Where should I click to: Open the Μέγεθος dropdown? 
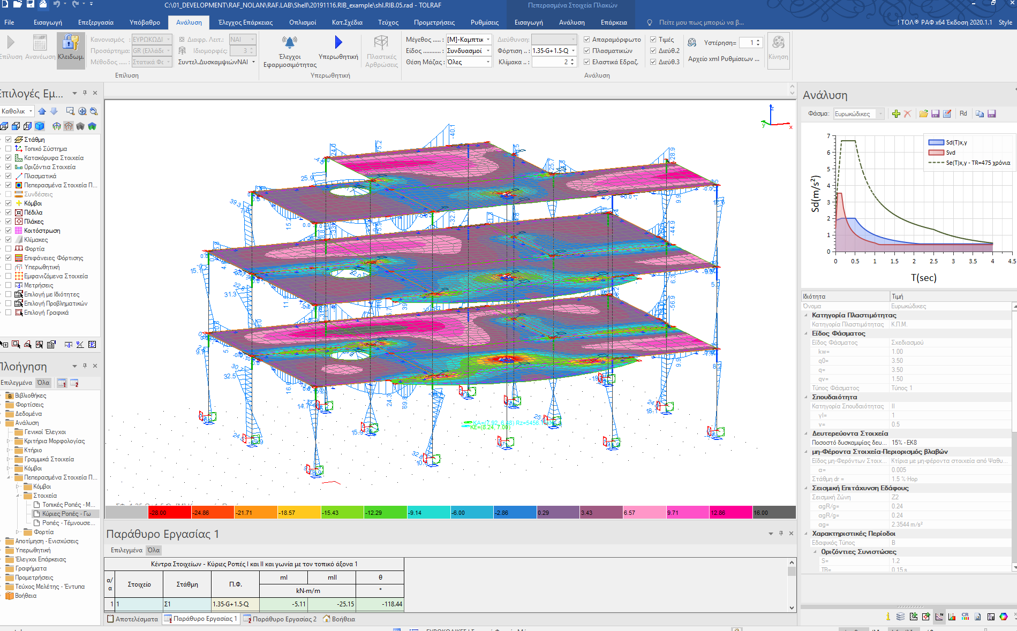pos(488,40)
